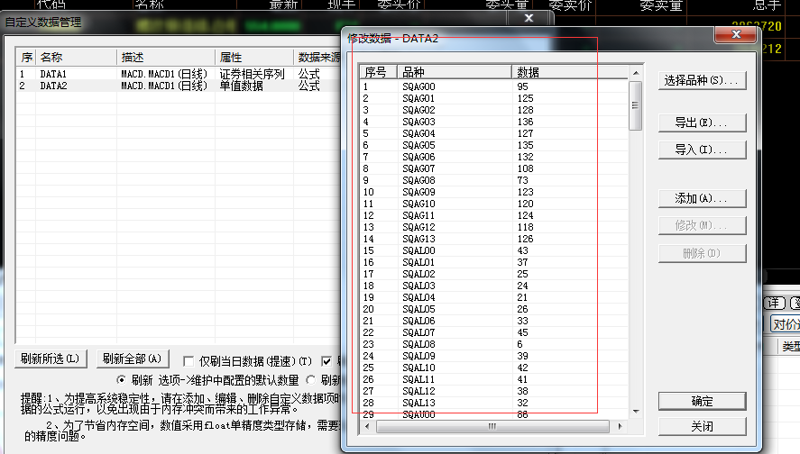This screenshot has height=454, width=800.
Task: Click the 委卖价 column header in main window
Action: pyautogui.click(x=570, y=5)
